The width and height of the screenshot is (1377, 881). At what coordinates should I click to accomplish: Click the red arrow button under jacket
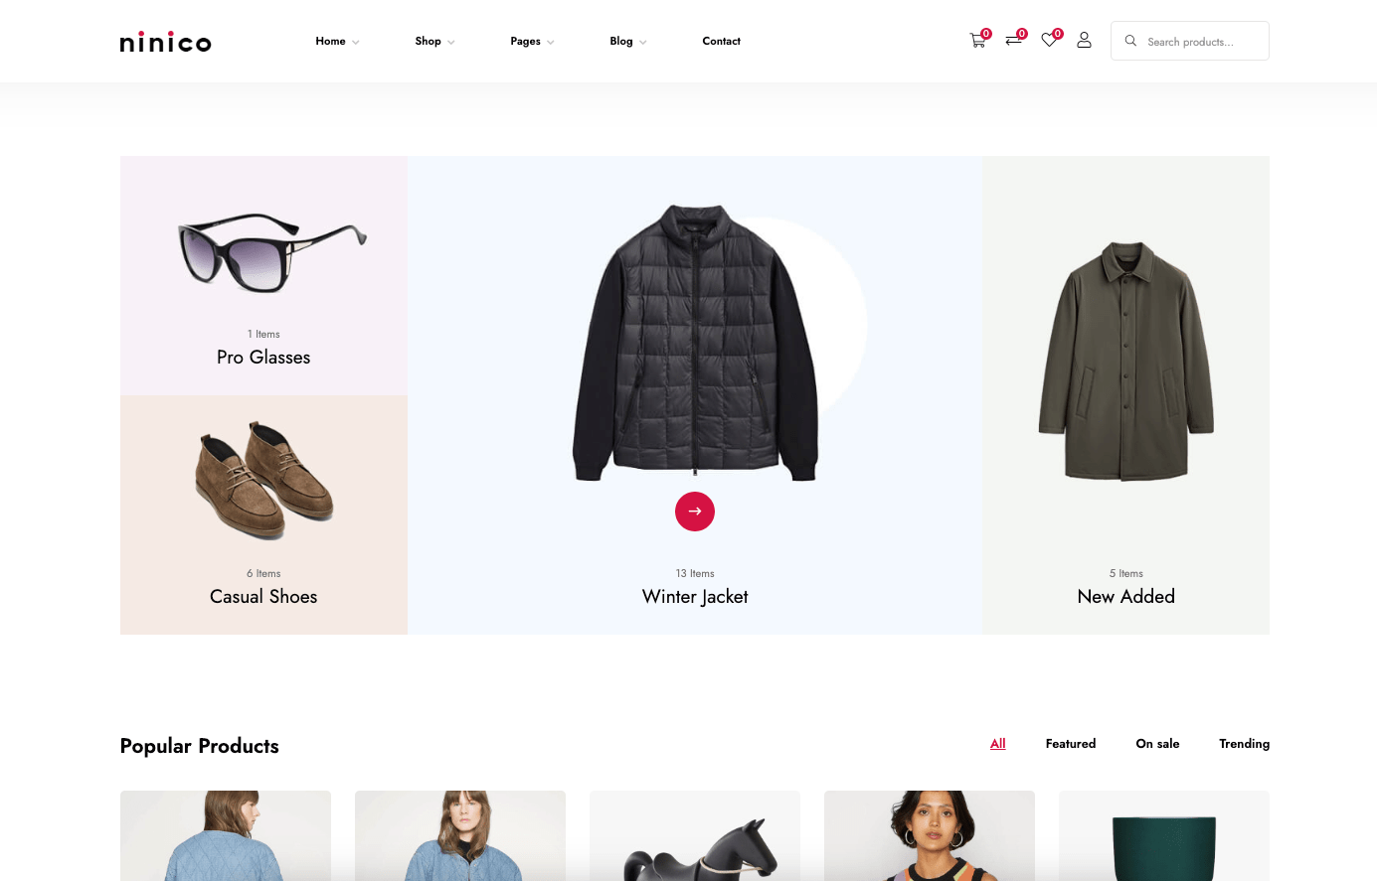coord(695,512)
